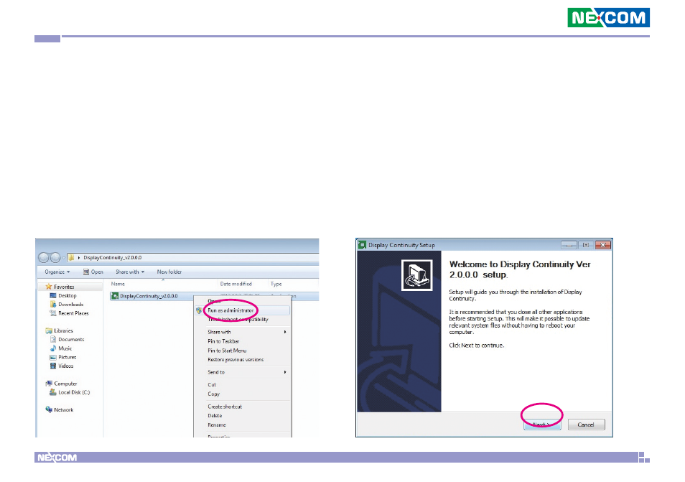Click Cancel in Display Continuity Setup
This screenshot has height=482, width=685.
click(x=586, y=425)
